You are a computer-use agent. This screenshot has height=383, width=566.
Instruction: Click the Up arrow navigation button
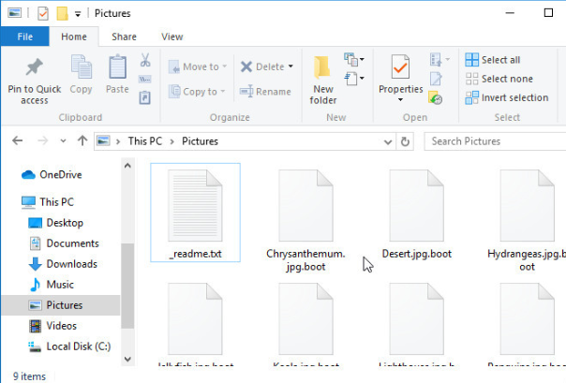[x=82, y=141]
